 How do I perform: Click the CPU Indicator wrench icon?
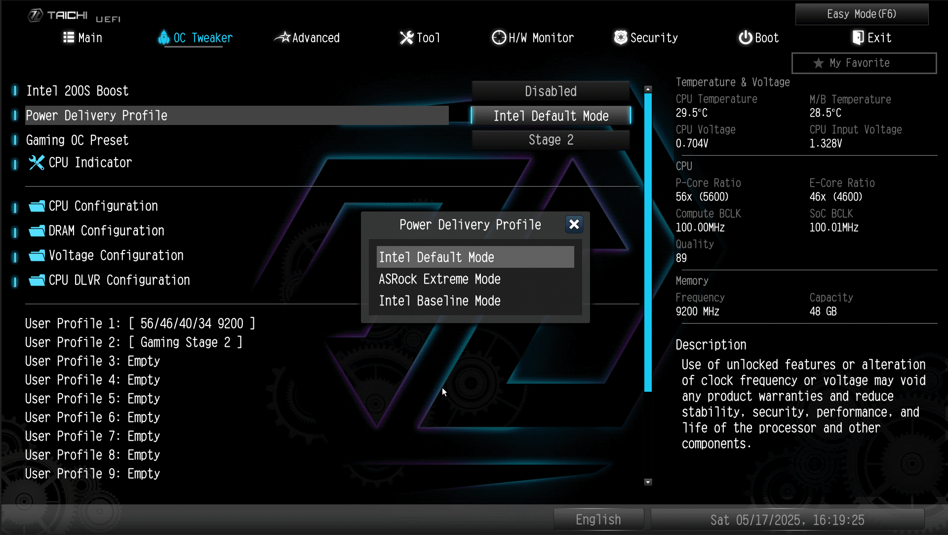[x=37, y=163]
